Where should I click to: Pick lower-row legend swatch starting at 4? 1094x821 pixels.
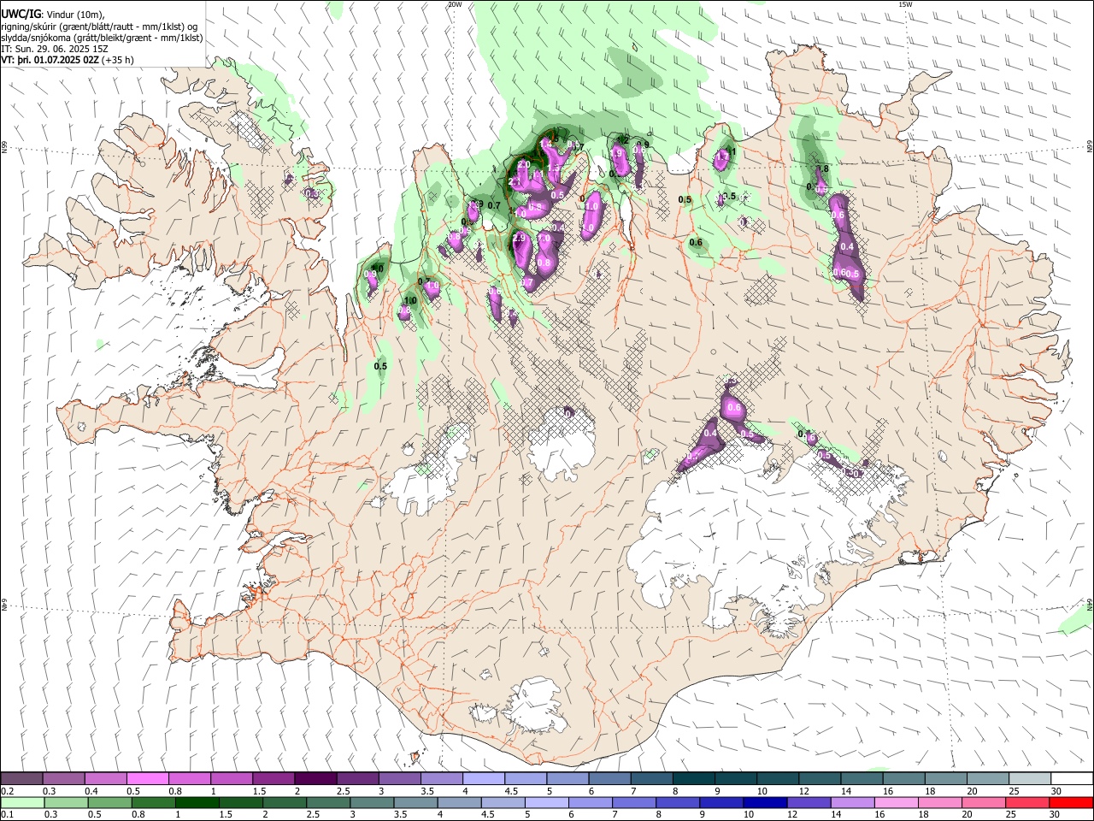click(x=459, y=802)
